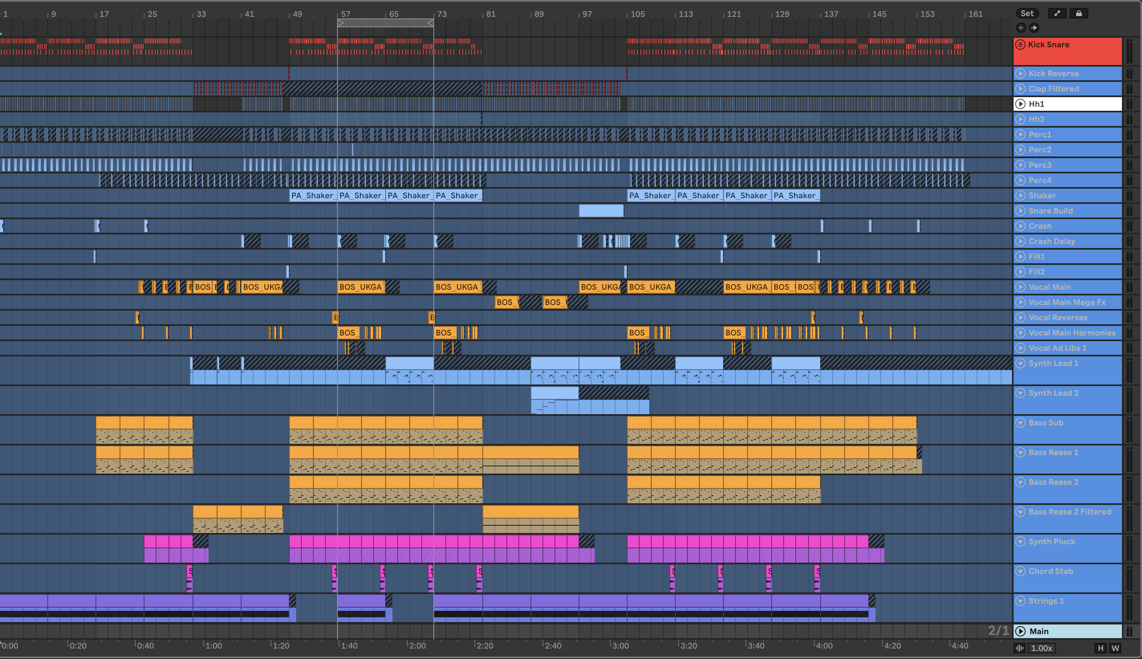Click the Kick Snare group fold icon
This screenshot has width=1142, height=659.
click(x=1020, y=45)
